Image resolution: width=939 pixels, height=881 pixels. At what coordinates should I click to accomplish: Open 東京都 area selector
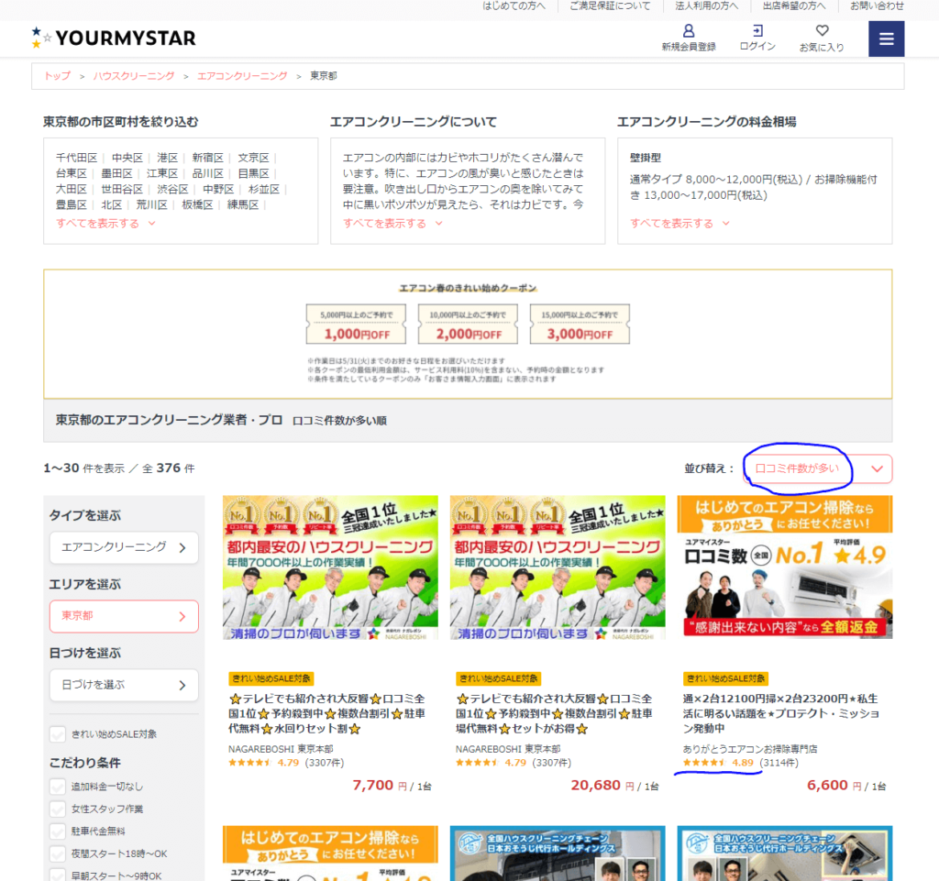124,616
